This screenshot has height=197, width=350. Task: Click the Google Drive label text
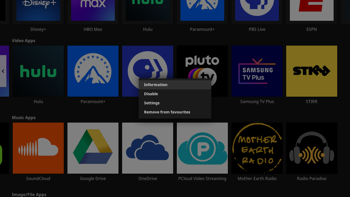tap(93, 178)
